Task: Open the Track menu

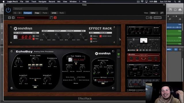Action: [x=34, y=1]
